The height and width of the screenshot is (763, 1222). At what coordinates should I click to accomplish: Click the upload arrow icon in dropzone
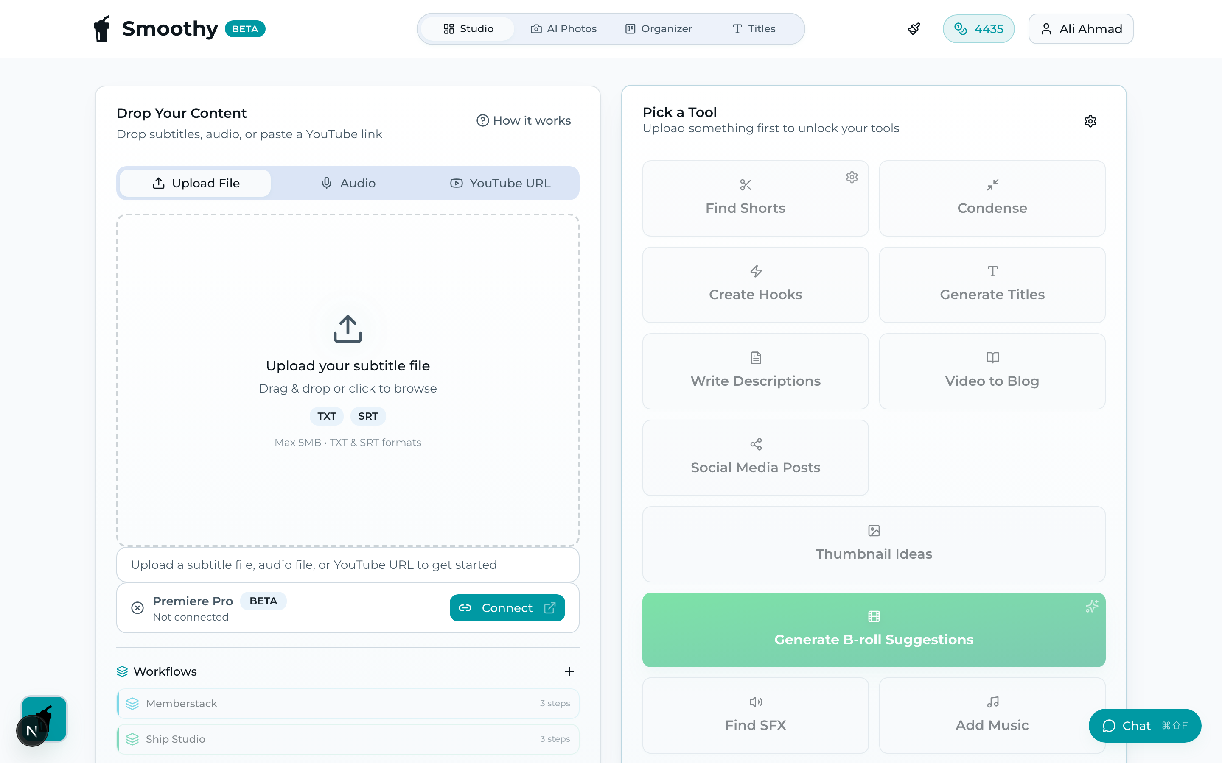(x=348, y=329)
